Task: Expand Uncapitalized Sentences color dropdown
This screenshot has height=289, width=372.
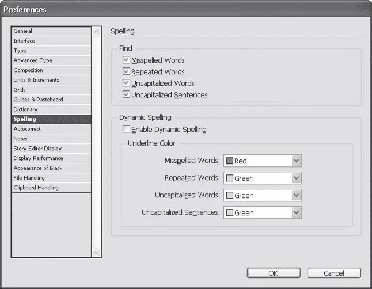Action: point(296,212)
